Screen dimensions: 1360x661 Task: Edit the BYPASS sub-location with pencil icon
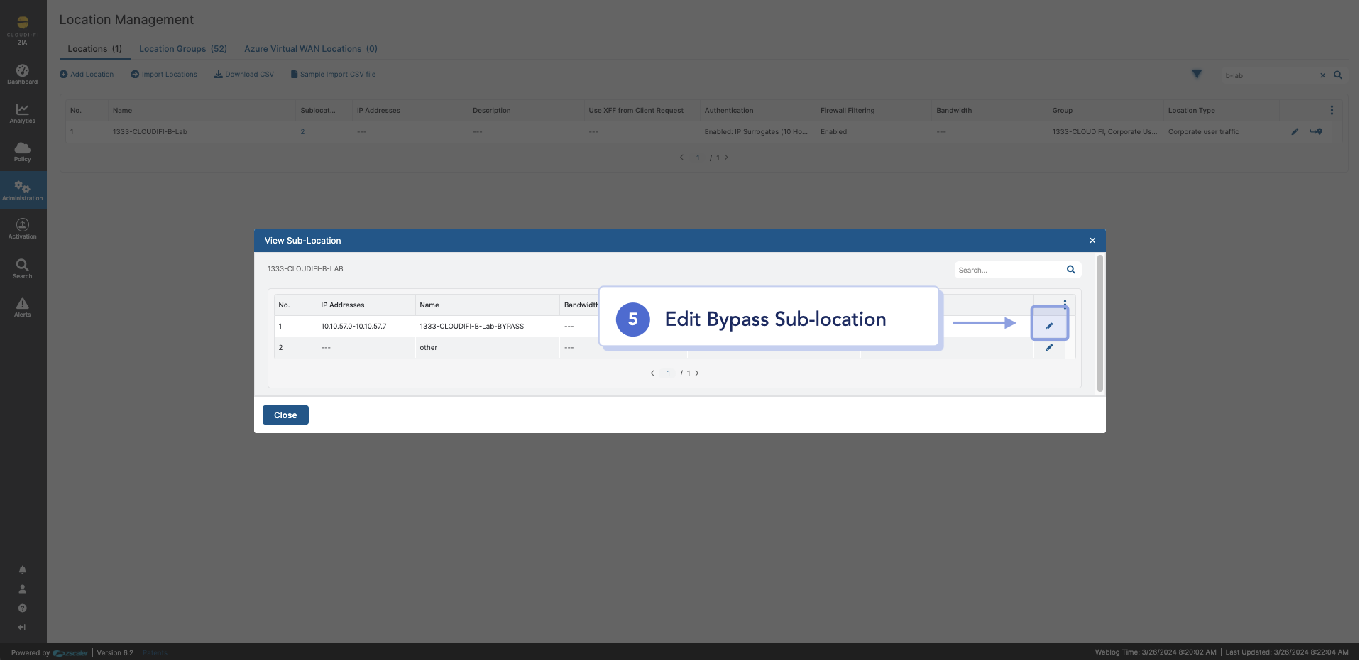1050,327
